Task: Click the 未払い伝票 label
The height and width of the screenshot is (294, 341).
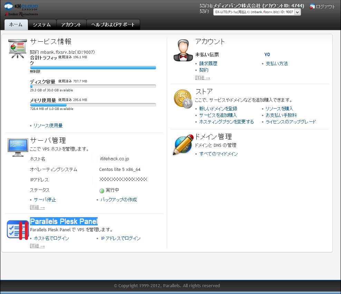Action: coord(207,54)
